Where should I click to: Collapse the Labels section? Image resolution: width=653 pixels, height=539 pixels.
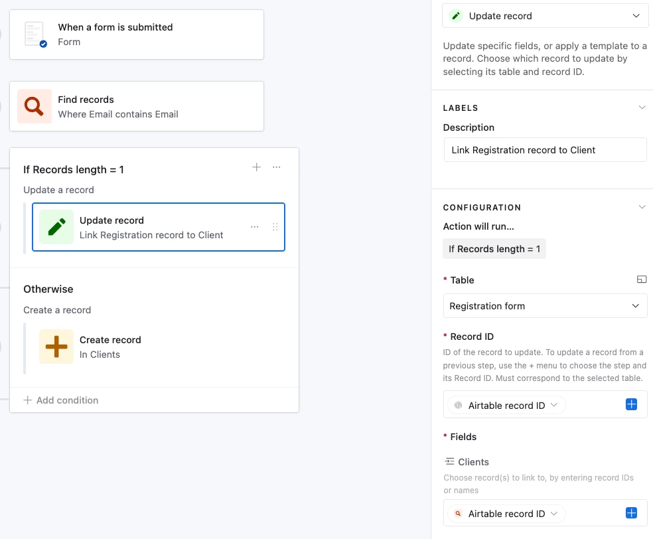coord(641,108)
